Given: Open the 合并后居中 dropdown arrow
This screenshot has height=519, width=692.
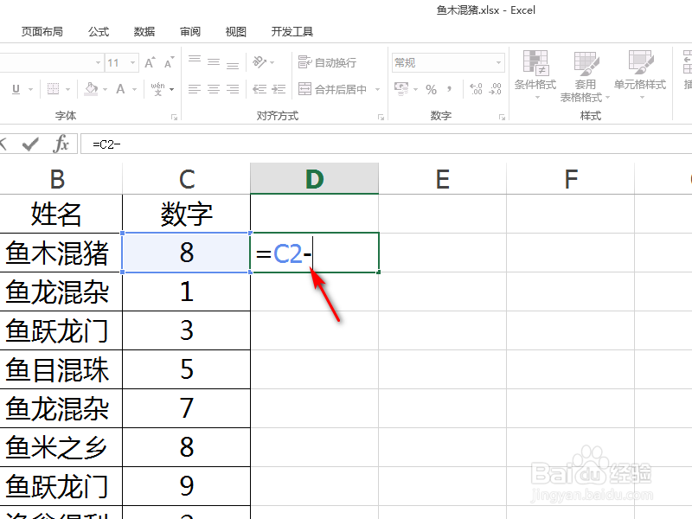Looking at the screenshot, I should (377, 90).
